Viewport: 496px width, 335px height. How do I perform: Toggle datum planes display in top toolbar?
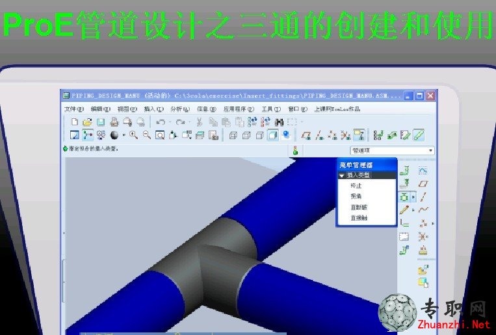(x=306, y=135)
